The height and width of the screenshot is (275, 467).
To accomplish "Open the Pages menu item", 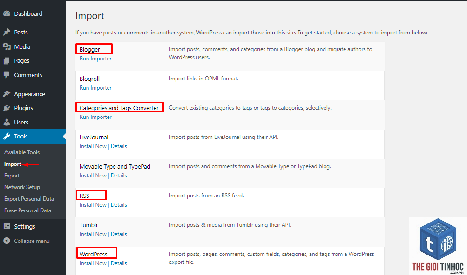I will [22, 61].
